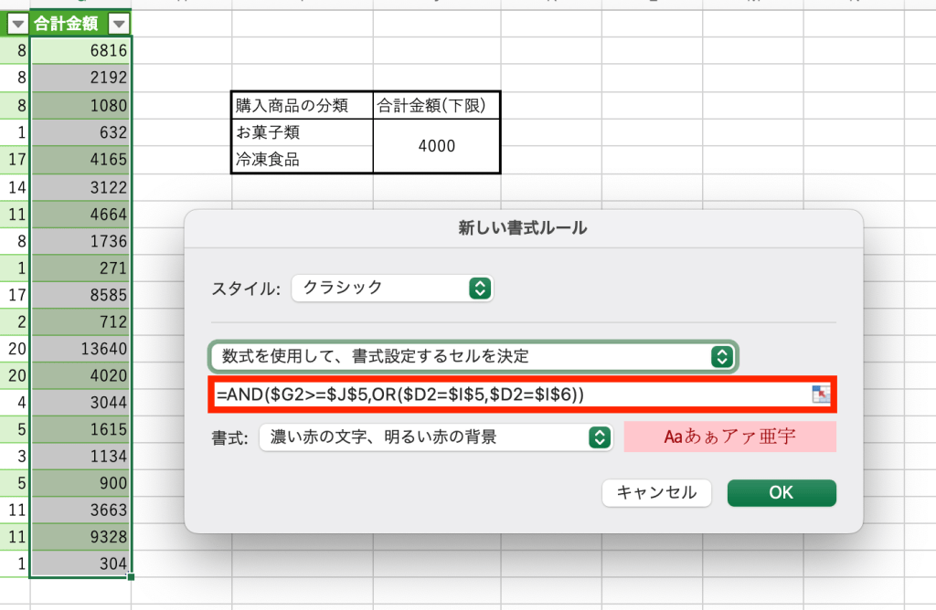The image size is (936, 610).
Task: Click the cell with value 6816
Action: (80, 51)
